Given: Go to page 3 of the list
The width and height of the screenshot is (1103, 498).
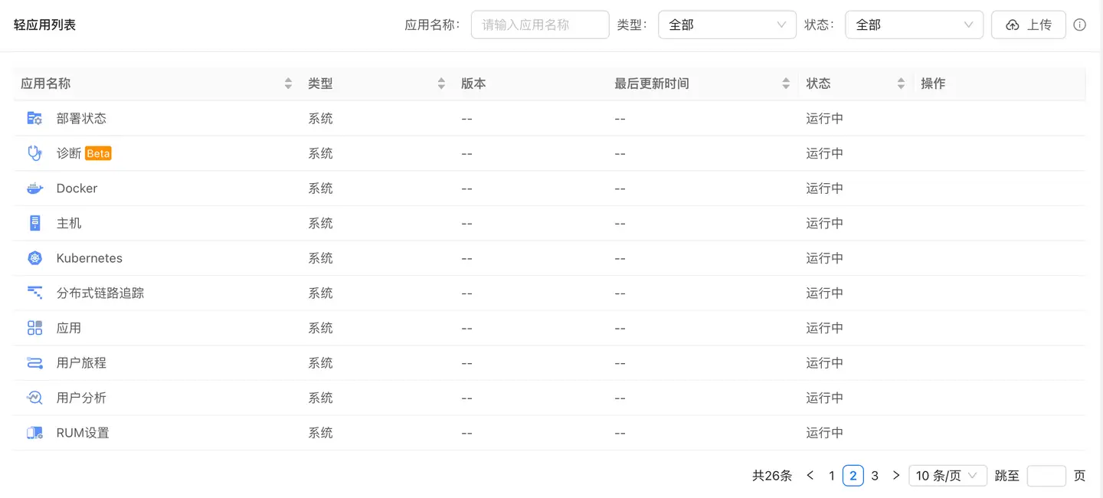Looking at the screenshot, I should [x=875, y=476].
